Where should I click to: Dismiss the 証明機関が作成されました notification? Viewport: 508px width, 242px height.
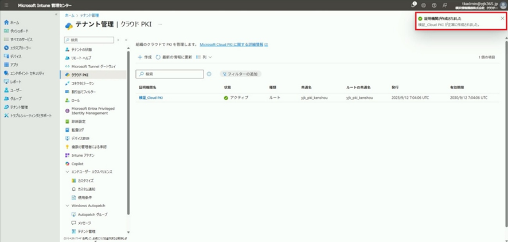coord(502,18)
